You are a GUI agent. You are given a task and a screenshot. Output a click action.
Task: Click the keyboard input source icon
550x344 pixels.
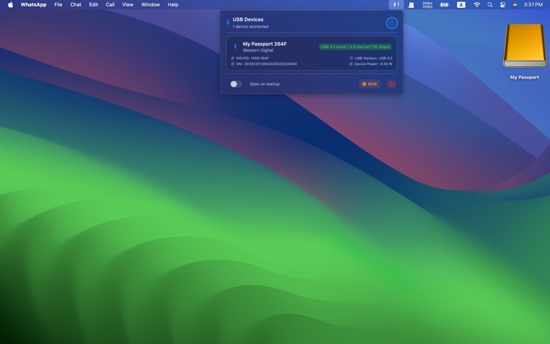coord(461,5)
